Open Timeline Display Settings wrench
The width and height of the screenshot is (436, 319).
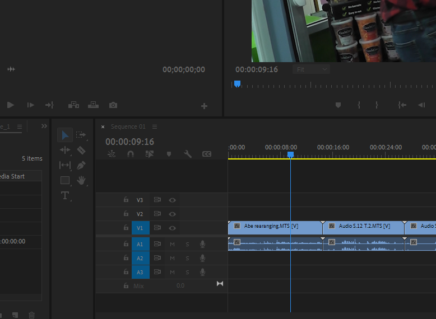(188, 154)
